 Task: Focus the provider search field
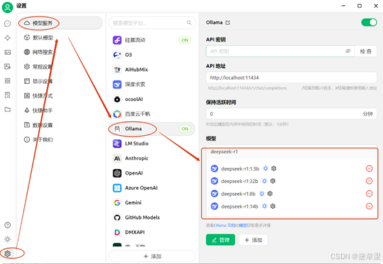pos(152,23)
